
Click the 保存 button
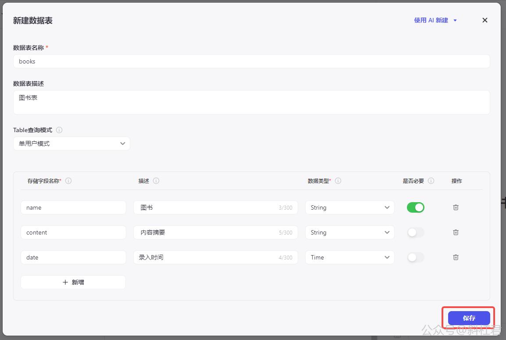(x=469, y=318)
